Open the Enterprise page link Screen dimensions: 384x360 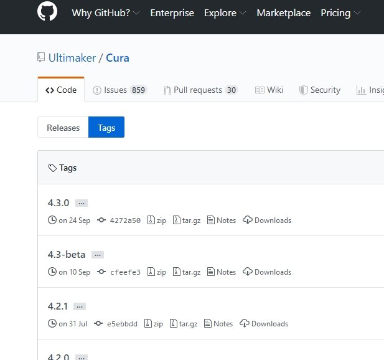(x=172, y=13)
